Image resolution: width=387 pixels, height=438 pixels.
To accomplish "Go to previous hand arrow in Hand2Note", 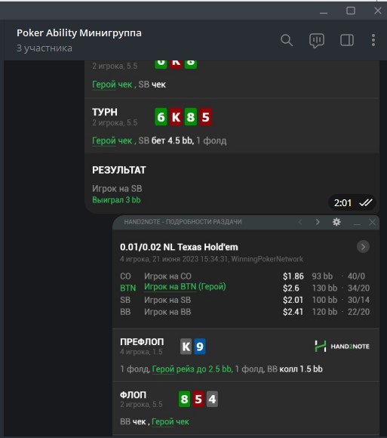I will (300, 222).
